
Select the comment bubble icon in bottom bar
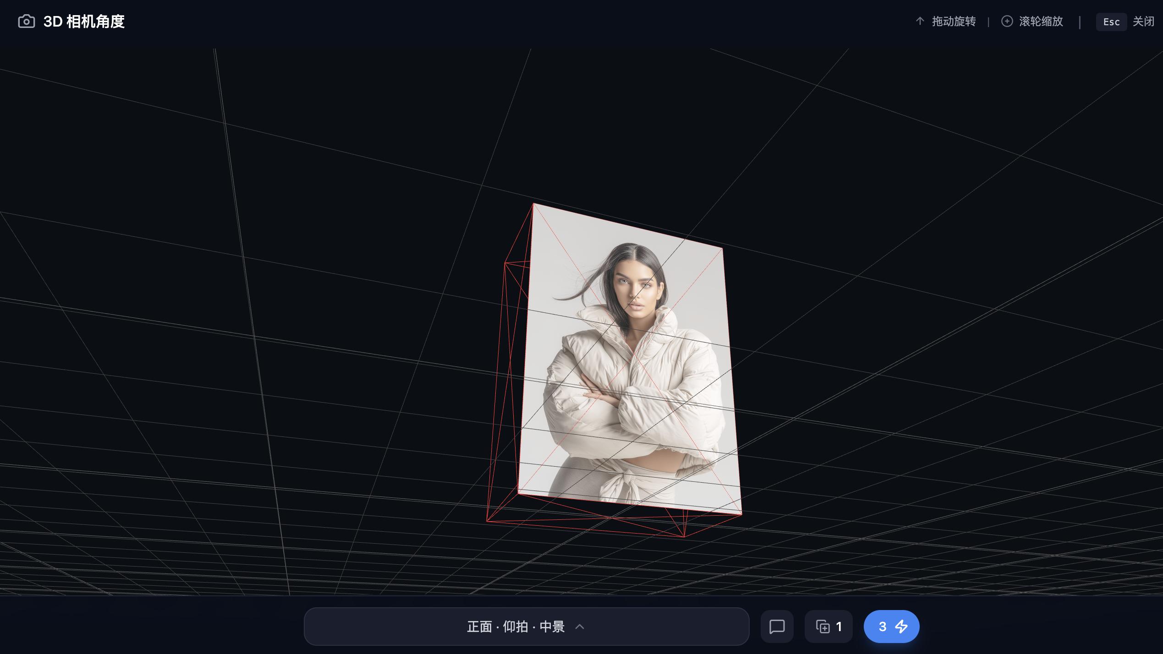[777, 627]
